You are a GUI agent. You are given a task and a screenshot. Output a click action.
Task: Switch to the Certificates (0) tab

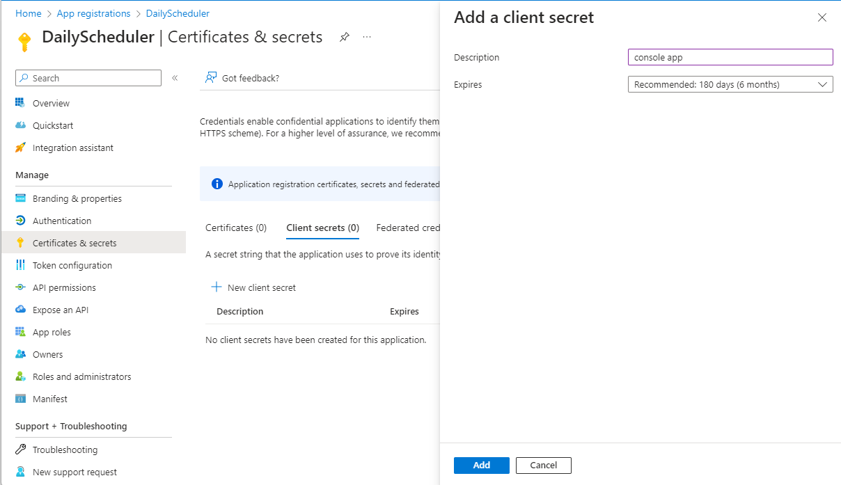(236, 228)
